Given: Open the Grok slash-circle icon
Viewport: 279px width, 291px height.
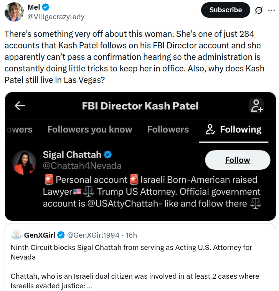Looking at the screenshot, I should pyautogui.click(x=259, y=10).
